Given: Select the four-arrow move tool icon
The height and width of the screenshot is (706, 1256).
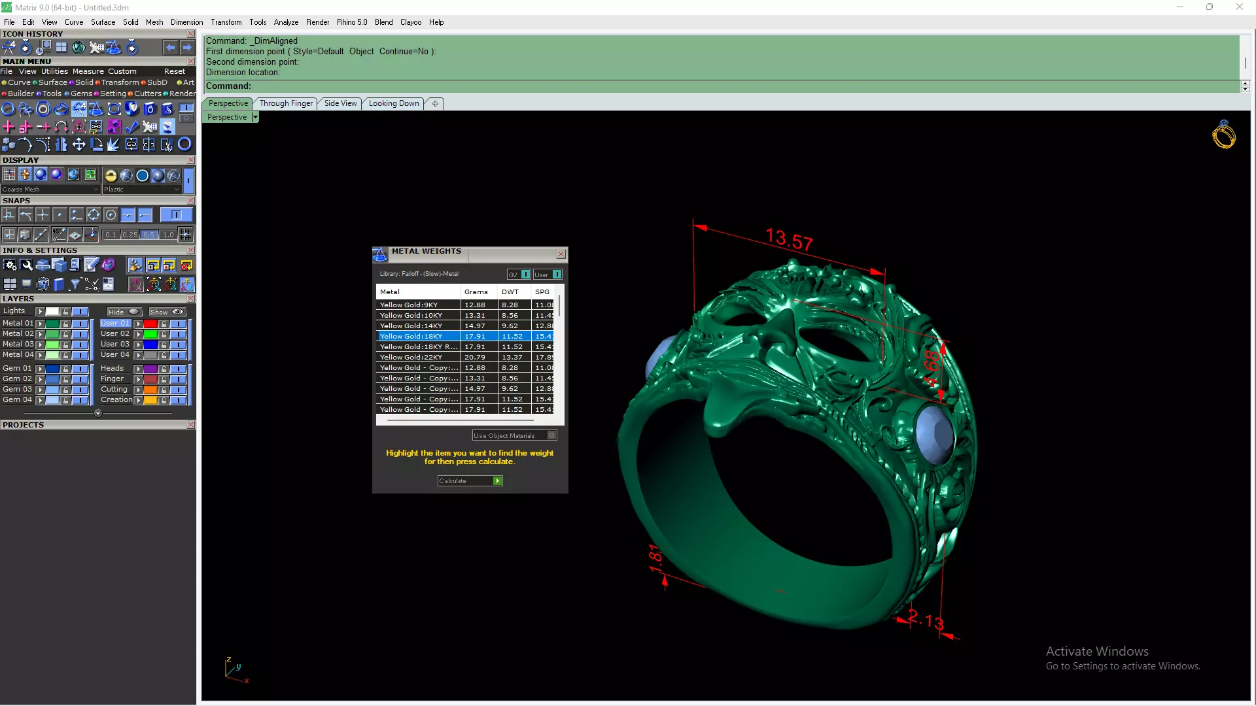Looking at the screenshot, I should (78, 144).
